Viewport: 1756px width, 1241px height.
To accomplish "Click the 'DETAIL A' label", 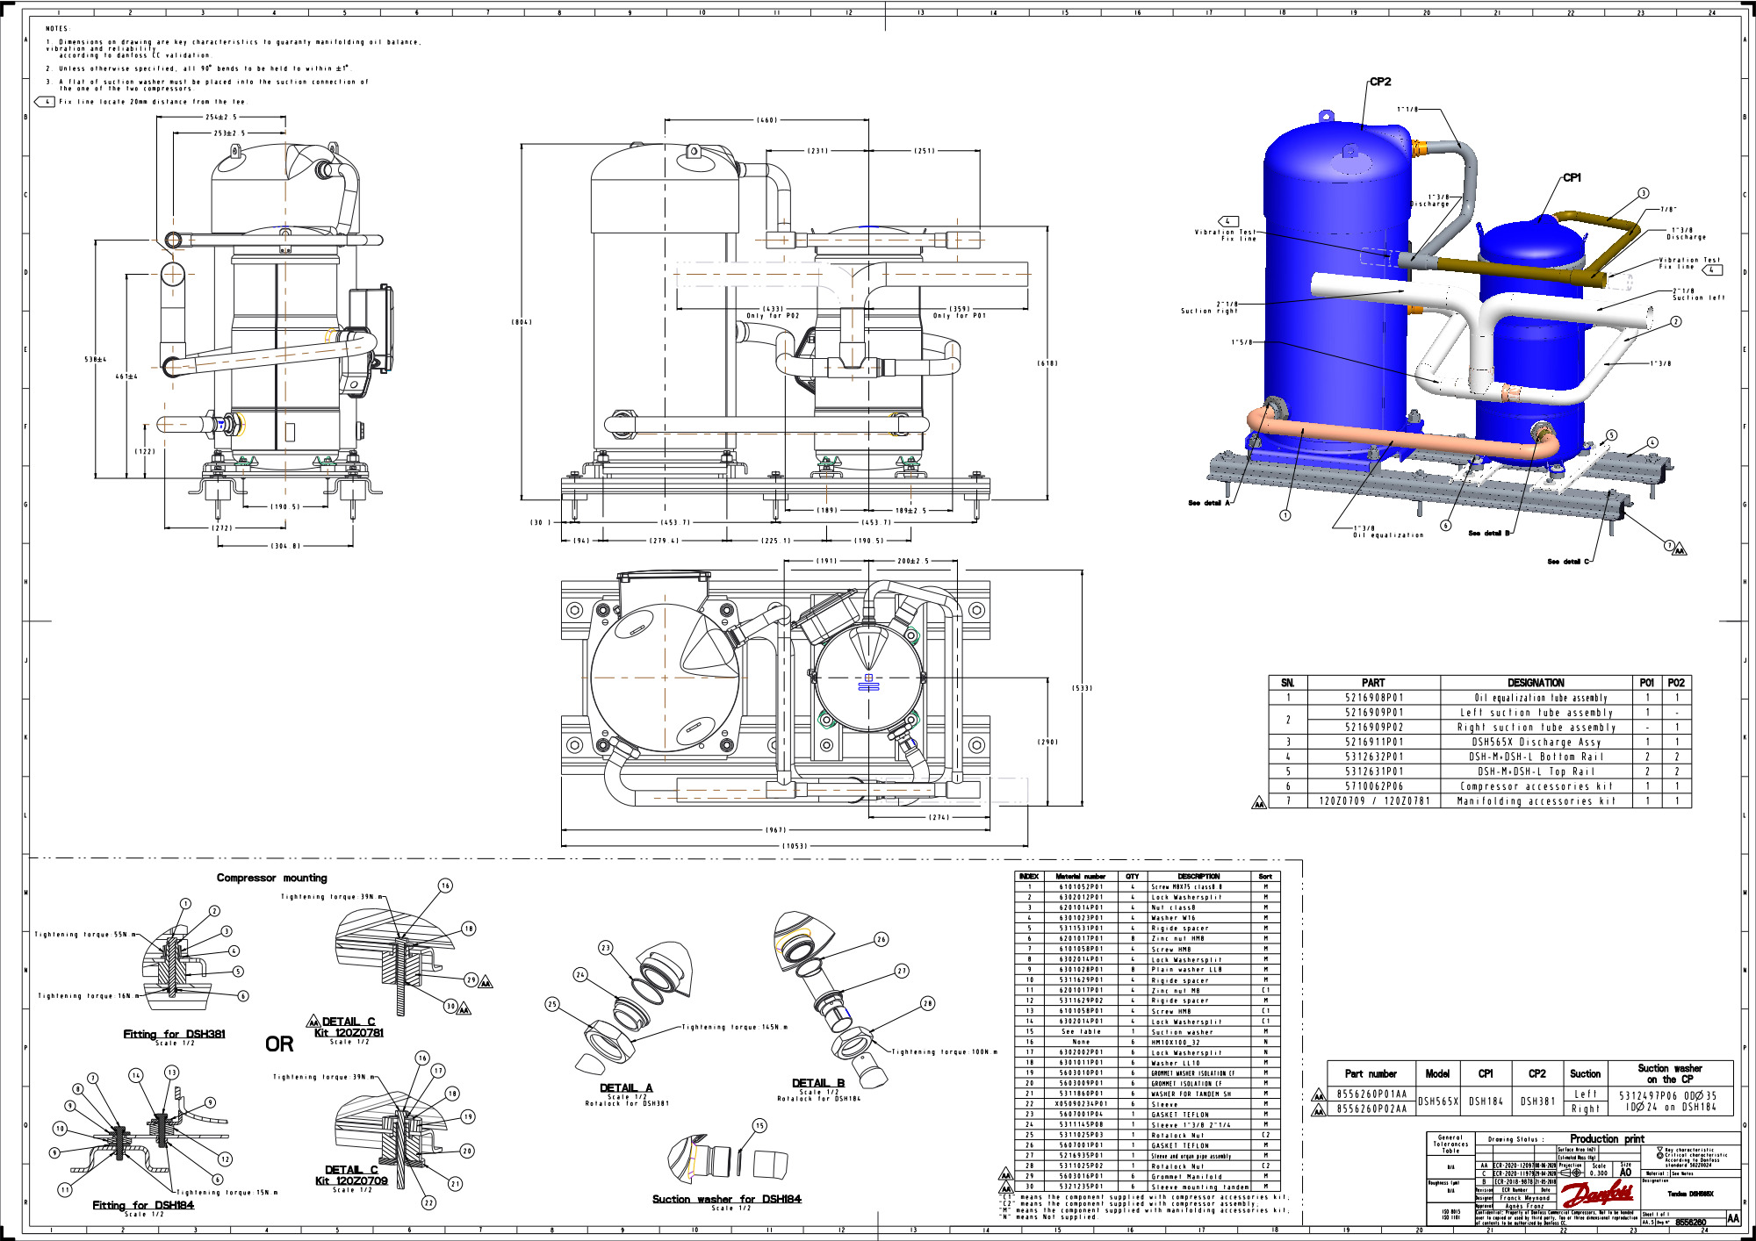I will (626, 1087).
